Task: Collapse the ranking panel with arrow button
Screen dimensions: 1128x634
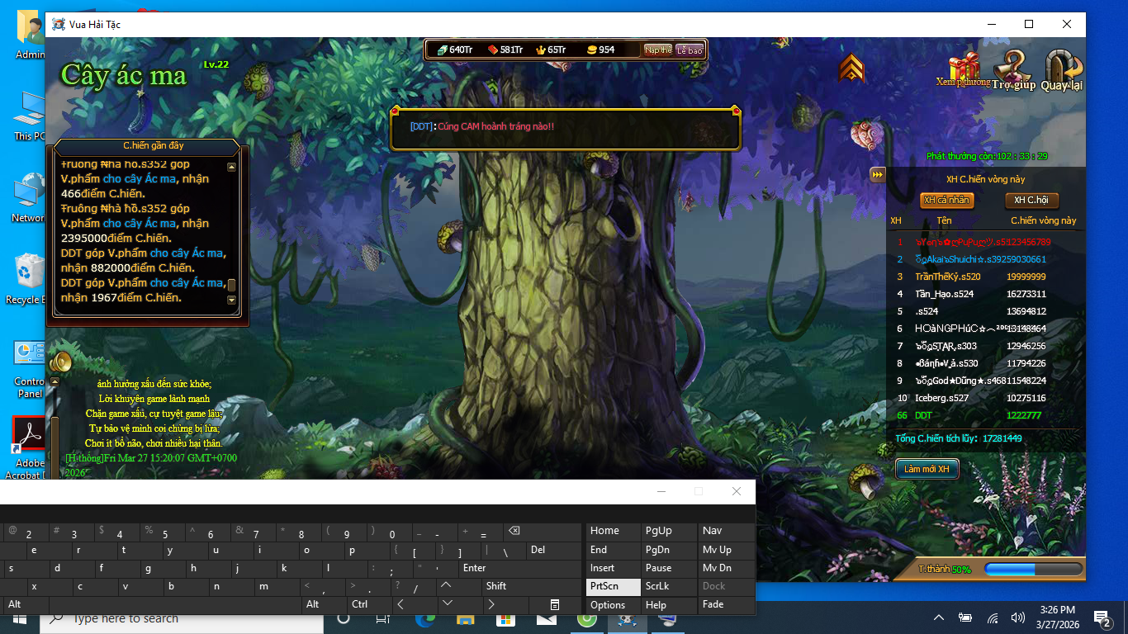Action: [878, 174]
